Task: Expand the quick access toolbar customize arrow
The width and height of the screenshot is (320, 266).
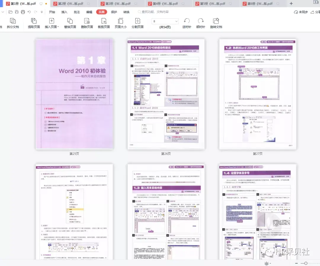Action: pos(42,12)
